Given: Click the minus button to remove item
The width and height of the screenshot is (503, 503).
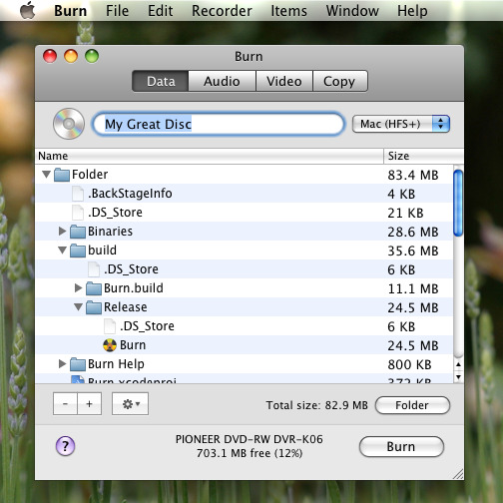Looking at the screenshot, I should tap(65, 404).
